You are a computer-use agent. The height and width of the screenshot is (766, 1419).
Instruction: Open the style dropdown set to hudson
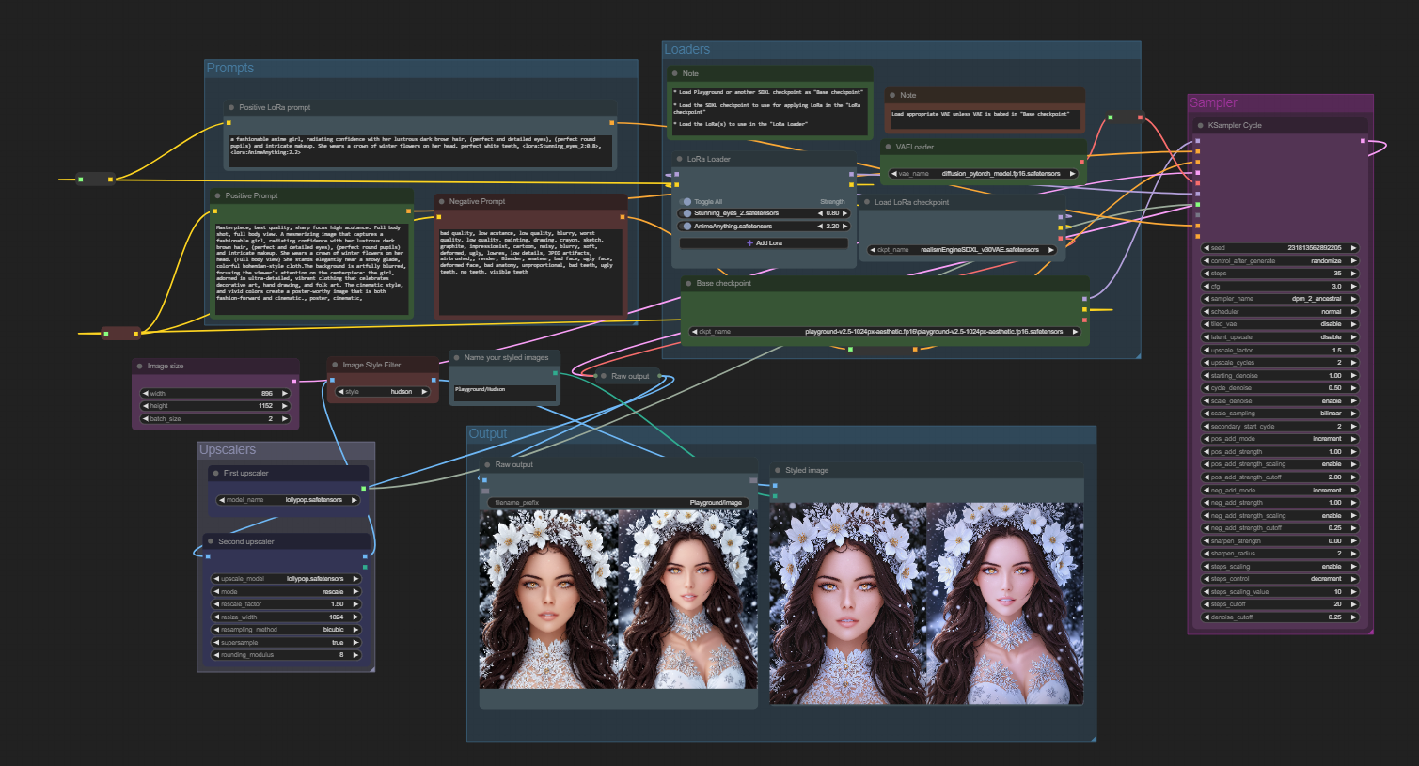click(x=383, y=392)
